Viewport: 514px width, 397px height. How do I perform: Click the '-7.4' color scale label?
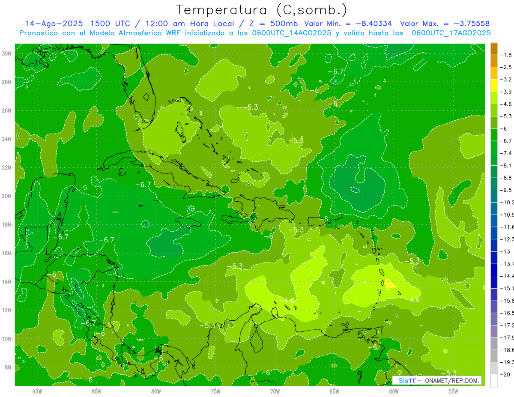[x=506, y=153]
